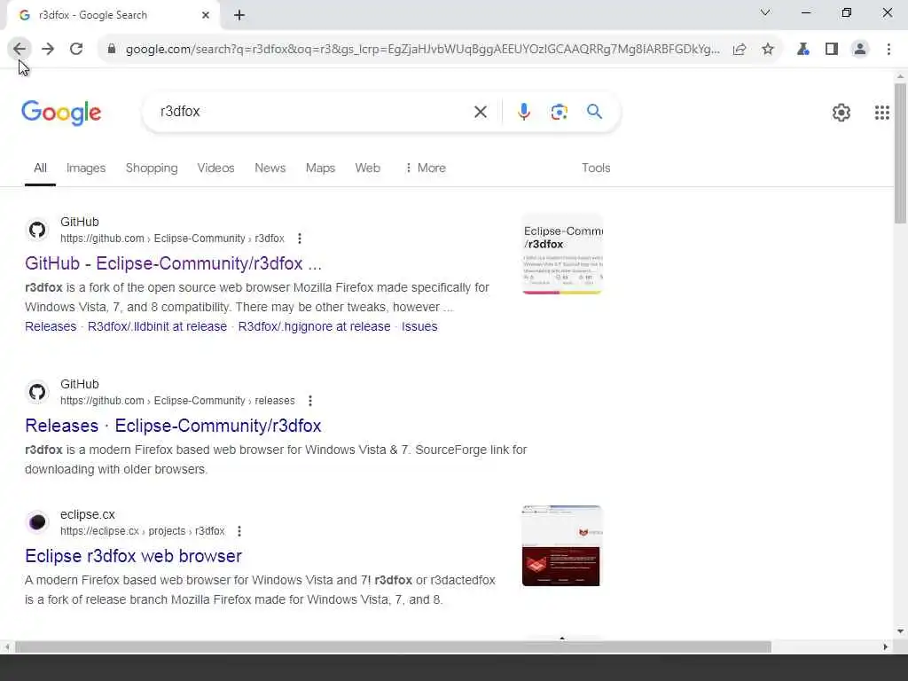The image size is (908, 681).
Task: Click into the r3dfox search box
Action: click(x=313, y=112)
